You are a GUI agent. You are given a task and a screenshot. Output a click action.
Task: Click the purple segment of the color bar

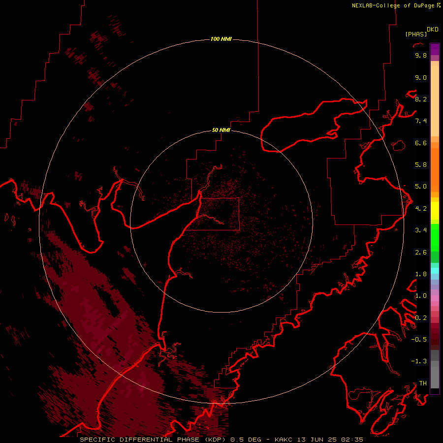click(435, 49)
